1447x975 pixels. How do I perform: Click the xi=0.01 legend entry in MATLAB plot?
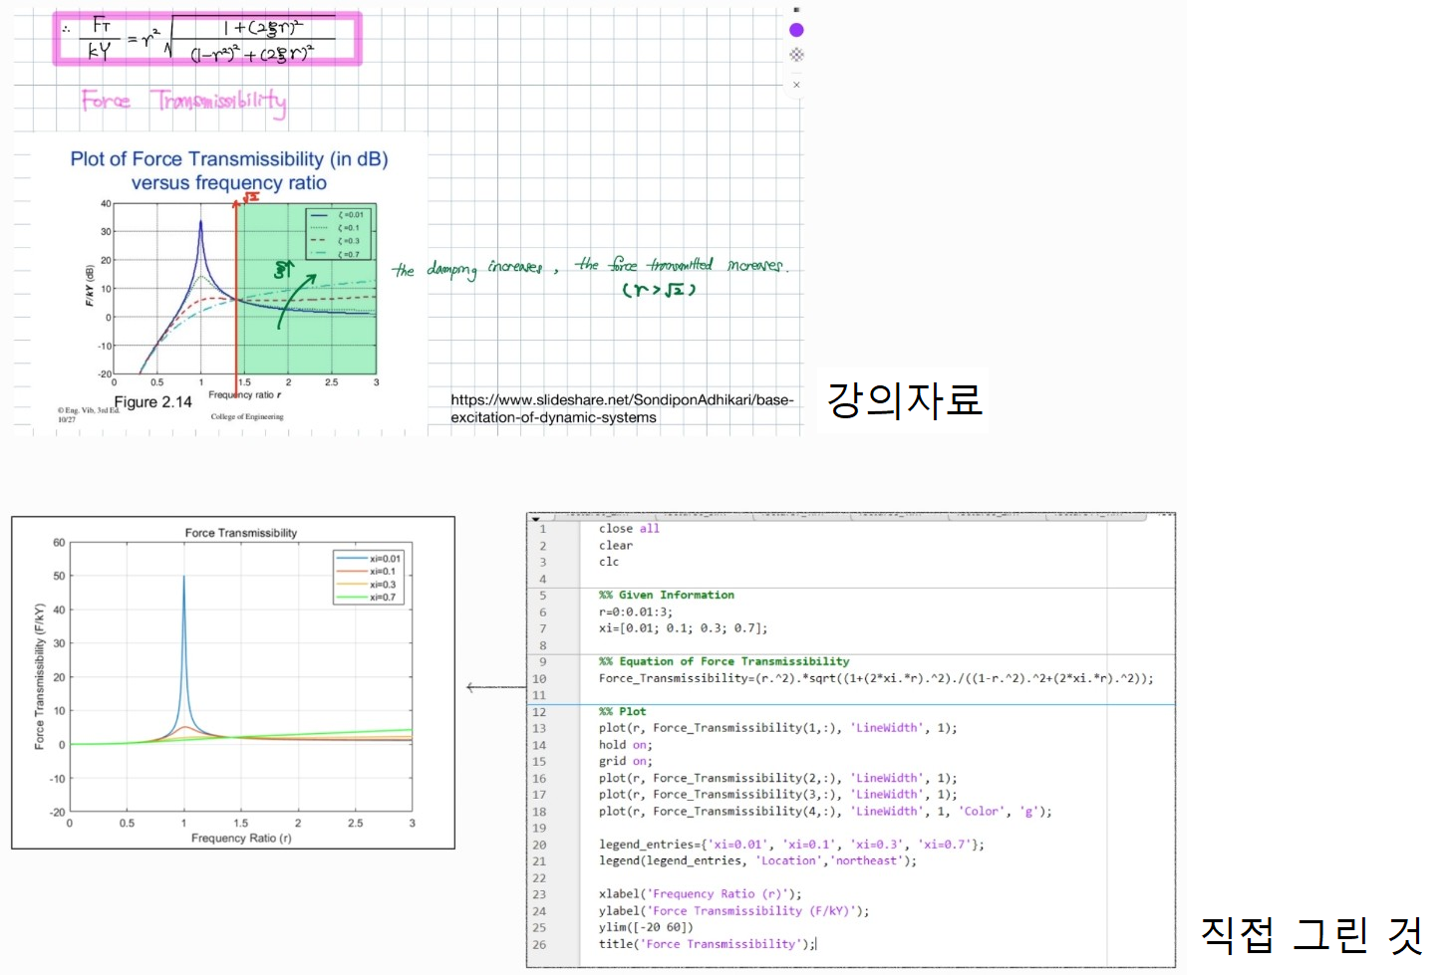point(369,559)
